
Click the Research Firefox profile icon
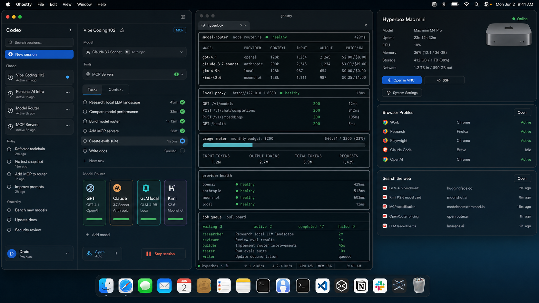click(385, 131)
